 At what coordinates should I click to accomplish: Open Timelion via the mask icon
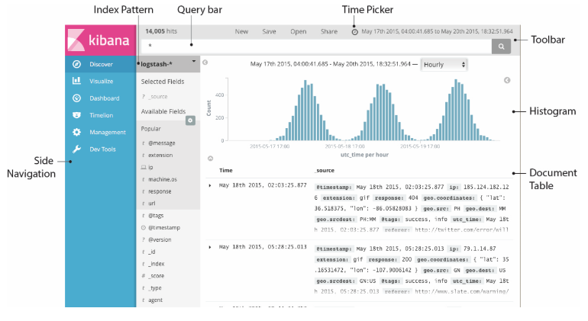tap(76, 115)
